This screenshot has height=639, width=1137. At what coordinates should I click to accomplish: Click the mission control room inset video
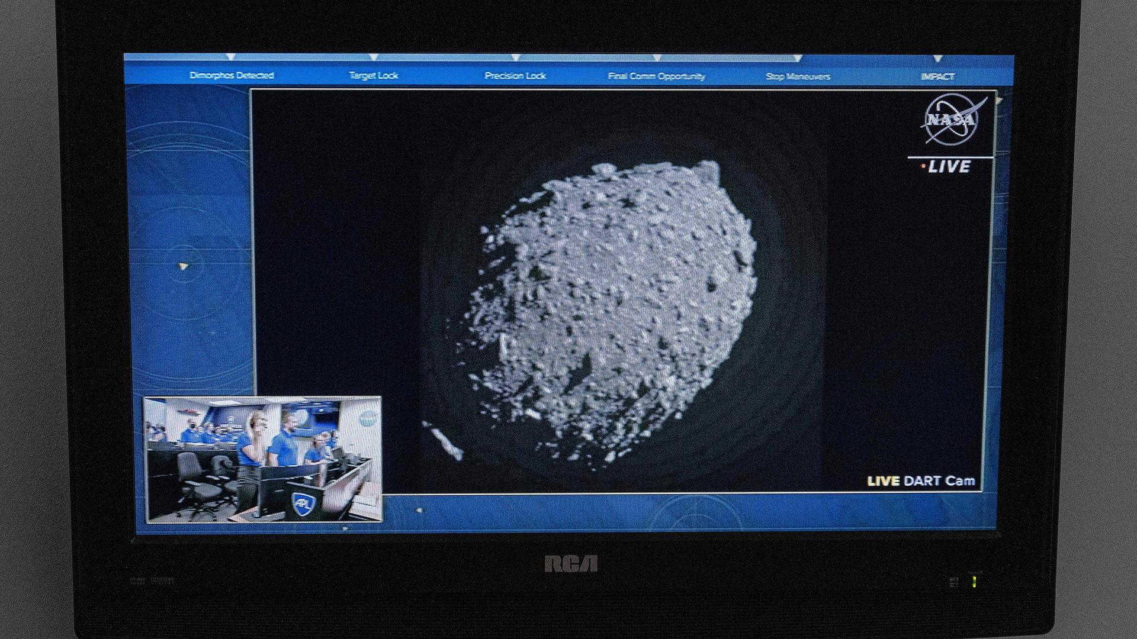[x=263, y=459]
